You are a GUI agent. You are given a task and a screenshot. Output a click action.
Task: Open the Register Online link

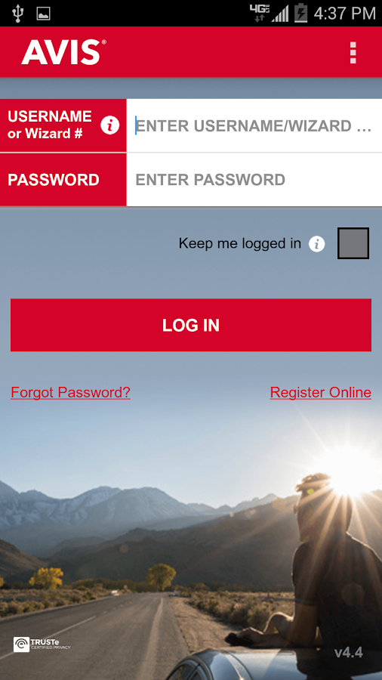click(x=321, y=392)
